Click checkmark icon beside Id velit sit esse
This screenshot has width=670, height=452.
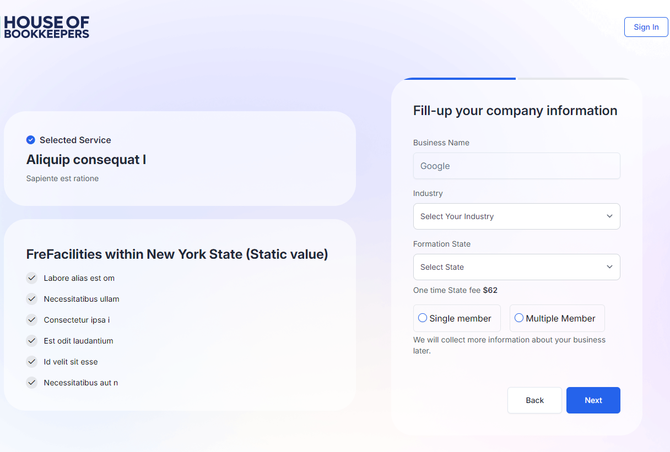32,362
